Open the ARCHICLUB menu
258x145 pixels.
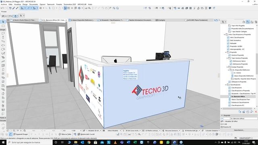click(x=82, y=4)
